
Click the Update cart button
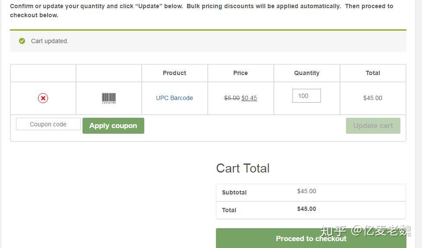coord(373,126)
